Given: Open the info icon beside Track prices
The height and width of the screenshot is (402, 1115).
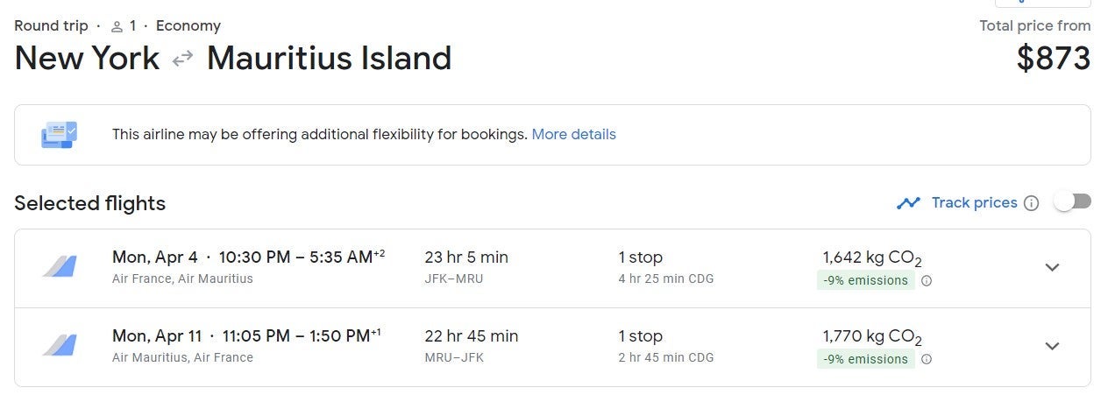Looking at the screenshot, I should pos(1032,203).
